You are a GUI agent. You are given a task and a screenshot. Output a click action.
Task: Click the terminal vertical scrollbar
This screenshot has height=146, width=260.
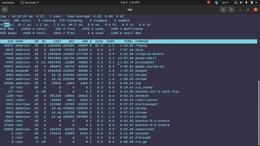point(259,113)
